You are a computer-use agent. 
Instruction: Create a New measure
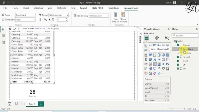coord(116,17)
